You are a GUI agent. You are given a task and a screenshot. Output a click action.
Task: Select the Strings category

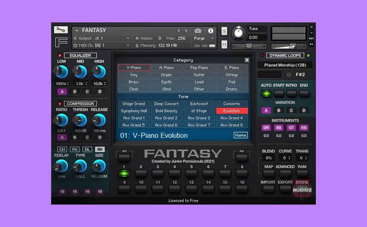[232, 75]
